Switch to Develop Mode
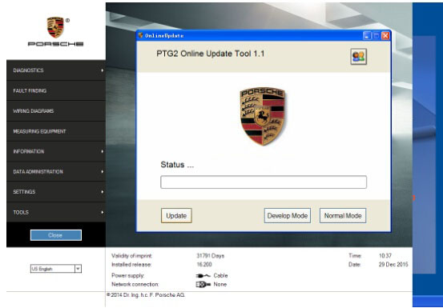 click(x=288, y=216)
